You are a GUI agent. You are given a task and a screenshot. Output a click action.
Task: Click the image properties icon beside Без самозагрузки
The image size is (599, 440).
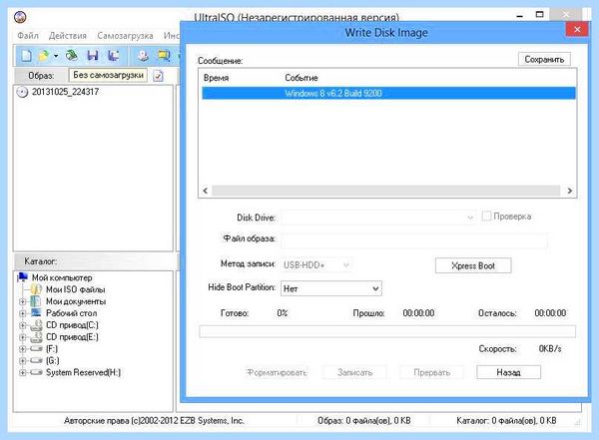[158, 76]
